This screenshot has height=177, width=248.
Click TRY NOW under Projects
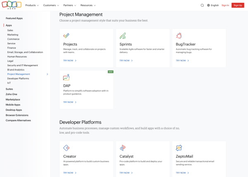(x=68, y=60)
